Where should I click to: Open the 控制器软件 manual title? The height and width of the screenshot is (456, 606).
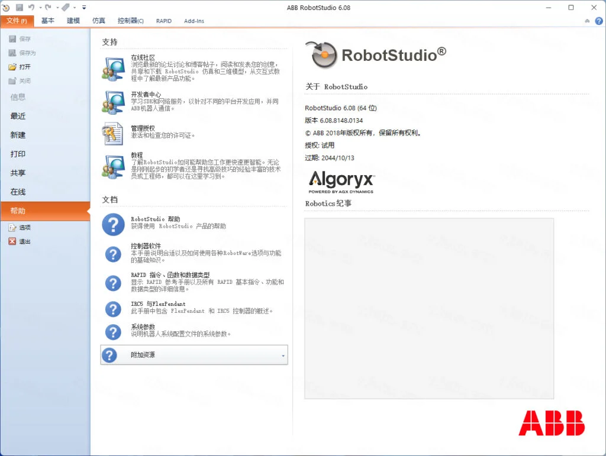click(x=146, y=245)
